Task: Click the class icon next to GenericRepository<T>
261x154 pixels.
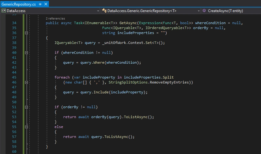Action: [x=104, y=11]
